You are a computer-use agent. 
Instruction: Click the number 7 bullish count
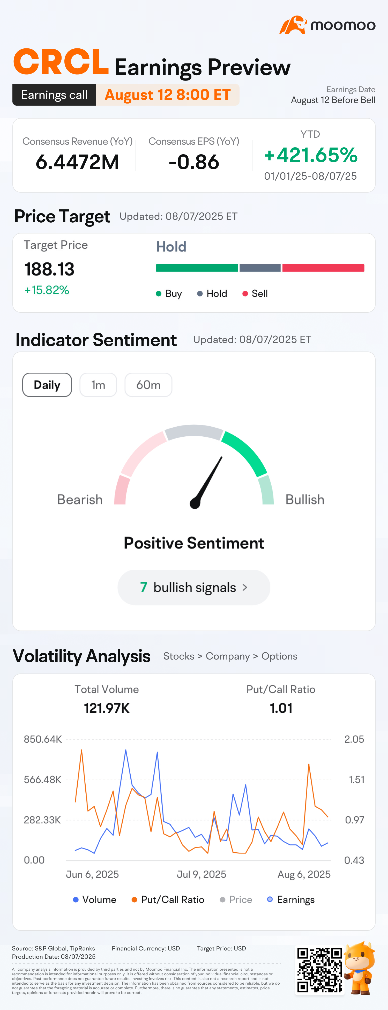[144, 587]
